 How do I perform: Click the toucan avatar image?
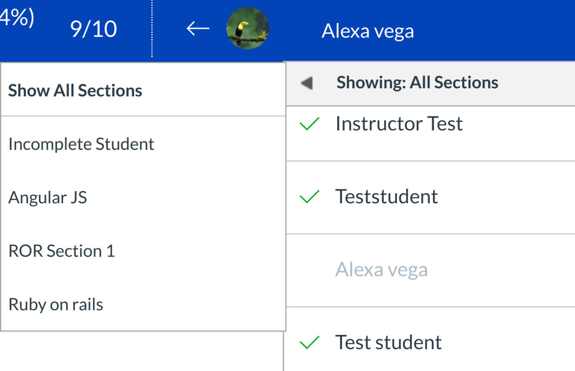click(x=248, y=28)
